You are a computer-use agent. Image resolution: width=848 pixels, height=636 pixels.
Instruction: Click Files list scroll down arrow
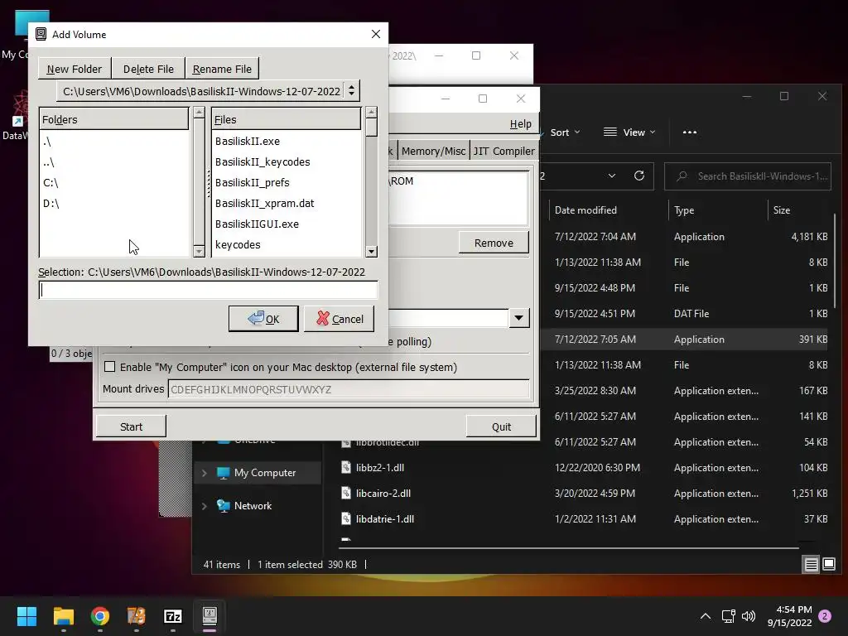371,252
